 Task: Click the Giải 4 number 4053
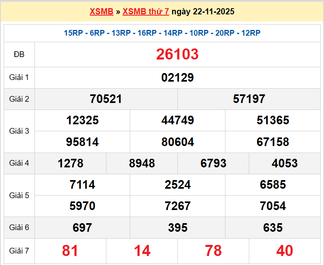285,163
